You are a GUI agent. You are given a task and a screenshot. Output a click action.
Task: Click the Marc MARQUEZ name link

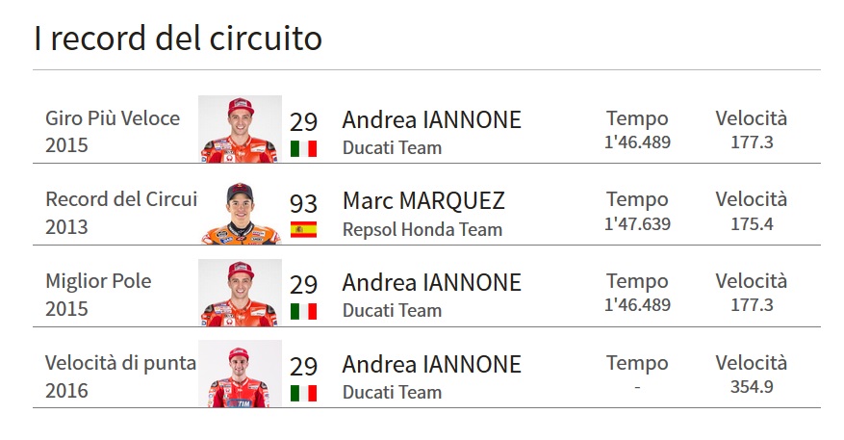pyautogui.click(x=423, y=201)
